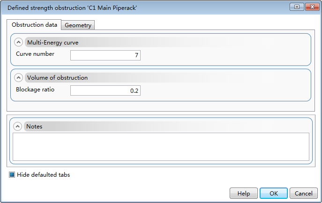Viewport: 322px width, 203px height.
Task: Uncheck the Hide defaulted tabs checkbox
Action: pos(12,175)
